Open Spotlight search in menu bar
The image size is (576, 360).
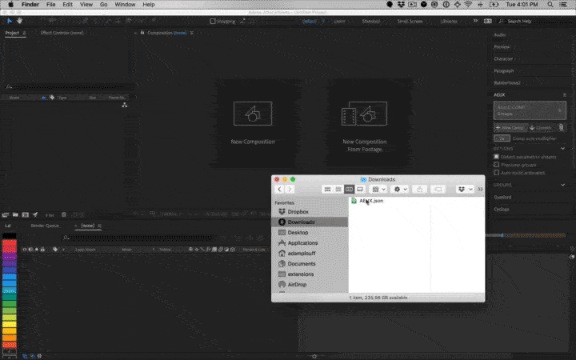click(550, 5)
